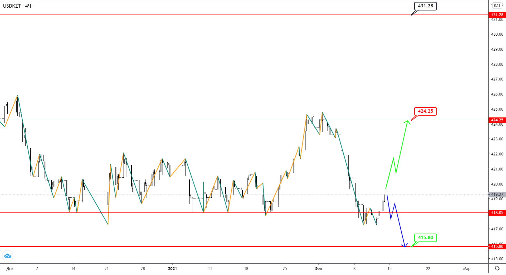
Task: Click the 2021 year label on time axis
Action: [x=172, y=269]
